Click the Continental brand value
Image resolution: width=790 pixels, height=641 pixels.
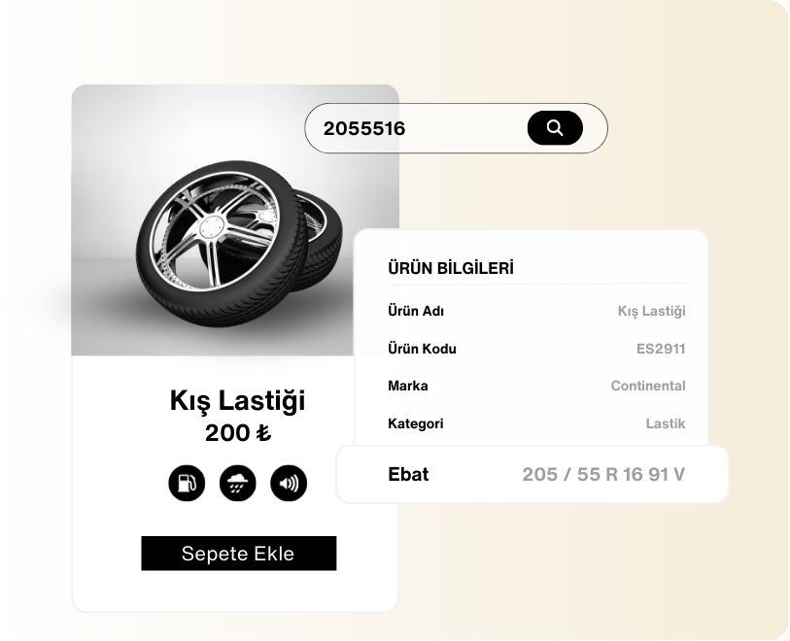[x=648, y=386]
